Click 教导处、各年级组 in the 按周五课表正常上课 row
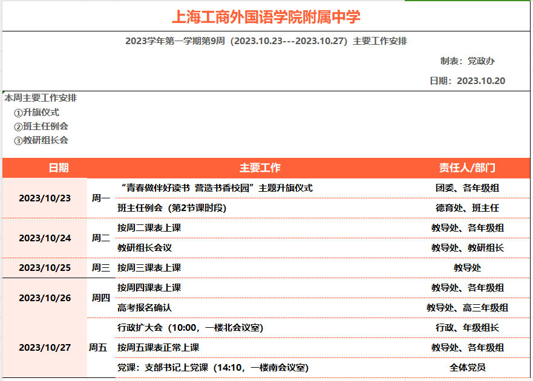This screenshot has height=381, width=533. click(467, 348)
